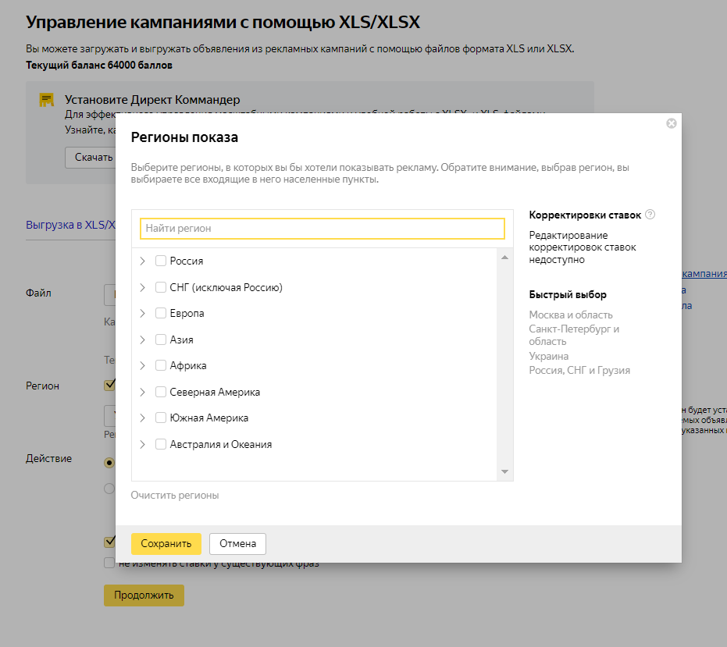Expand the Европа region node
Viewport: 727px width, 647px height.
tap(142, 314)
